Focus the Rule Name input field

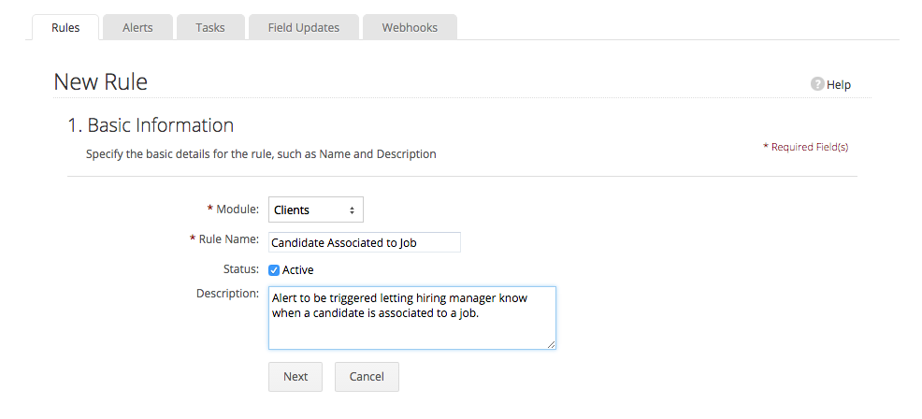(x=364, y=242)
